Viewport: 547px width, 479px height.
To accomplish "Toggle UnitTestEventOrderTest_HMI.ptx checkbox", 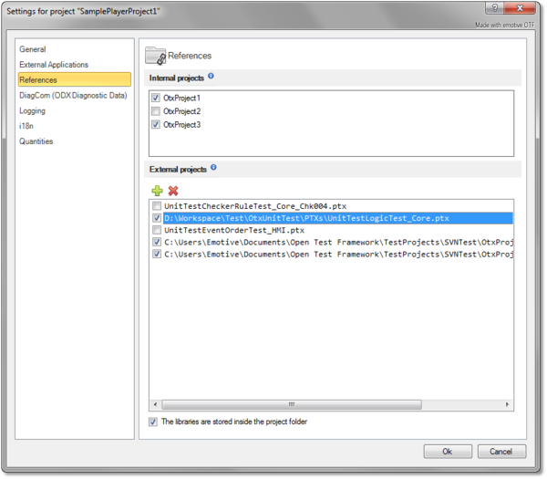I will click(156, 231).
